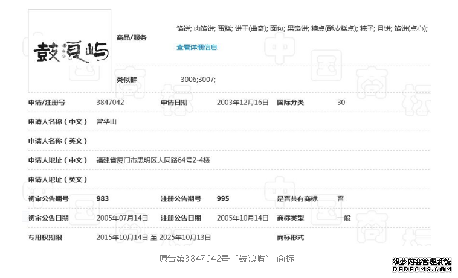
Task: Click the 申请人地址（英文） label
Action: click(x=58, y=180)
